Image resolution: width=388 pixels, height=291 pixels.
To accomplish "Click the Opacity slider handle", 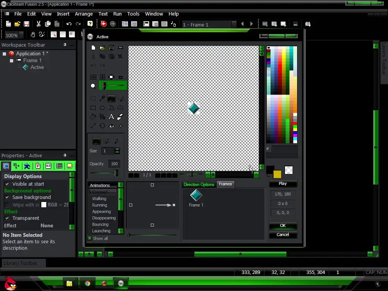I will [x=116, y=173].
